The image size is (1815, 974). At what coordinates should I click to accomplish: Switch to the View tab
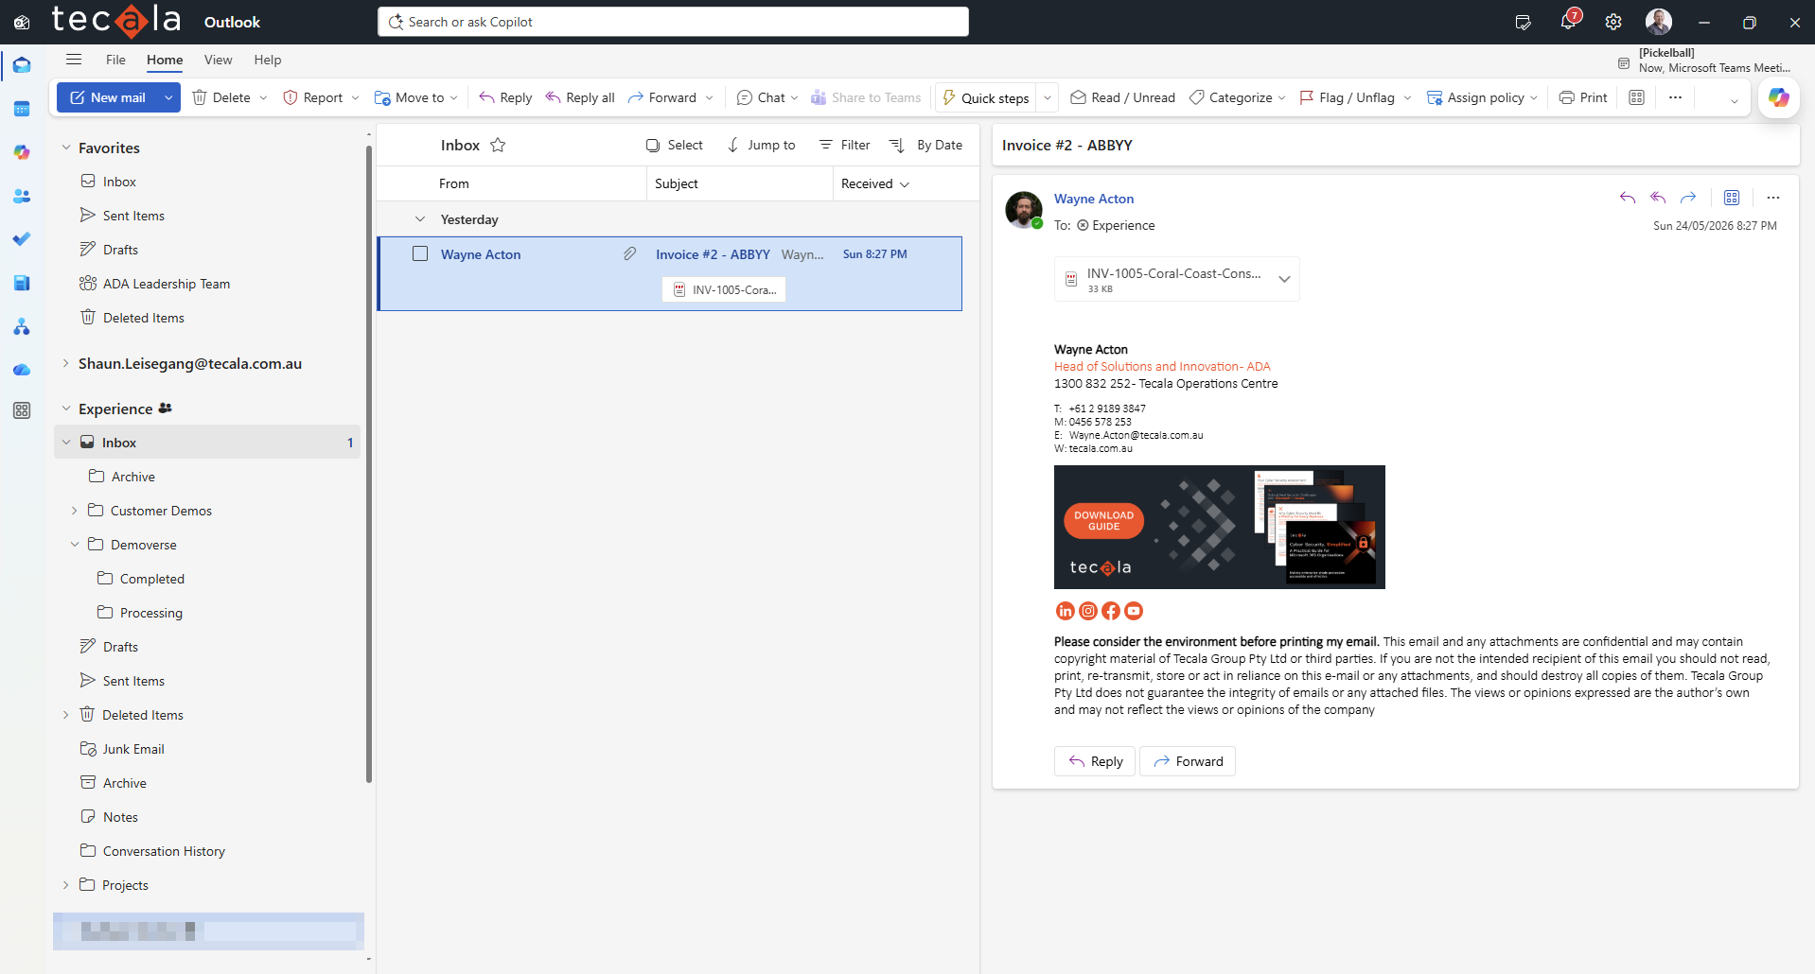pyautogui.click(x=218, y=60)
